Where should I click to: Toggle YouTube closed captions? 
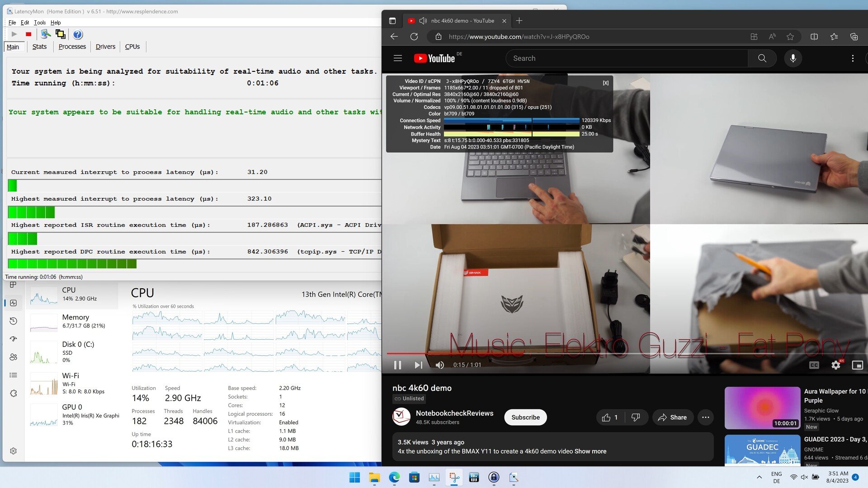click(x=814, y=365)
